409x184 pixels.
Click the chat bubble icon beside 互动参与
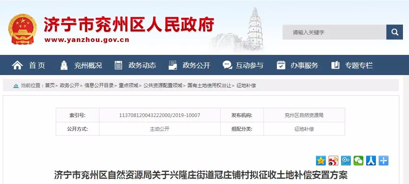click(x=227, y=65)
